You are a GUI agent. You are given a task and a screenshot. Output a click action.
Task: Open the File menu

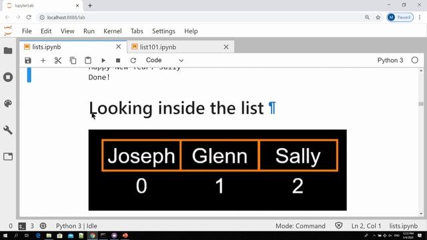tap(27, 31)
